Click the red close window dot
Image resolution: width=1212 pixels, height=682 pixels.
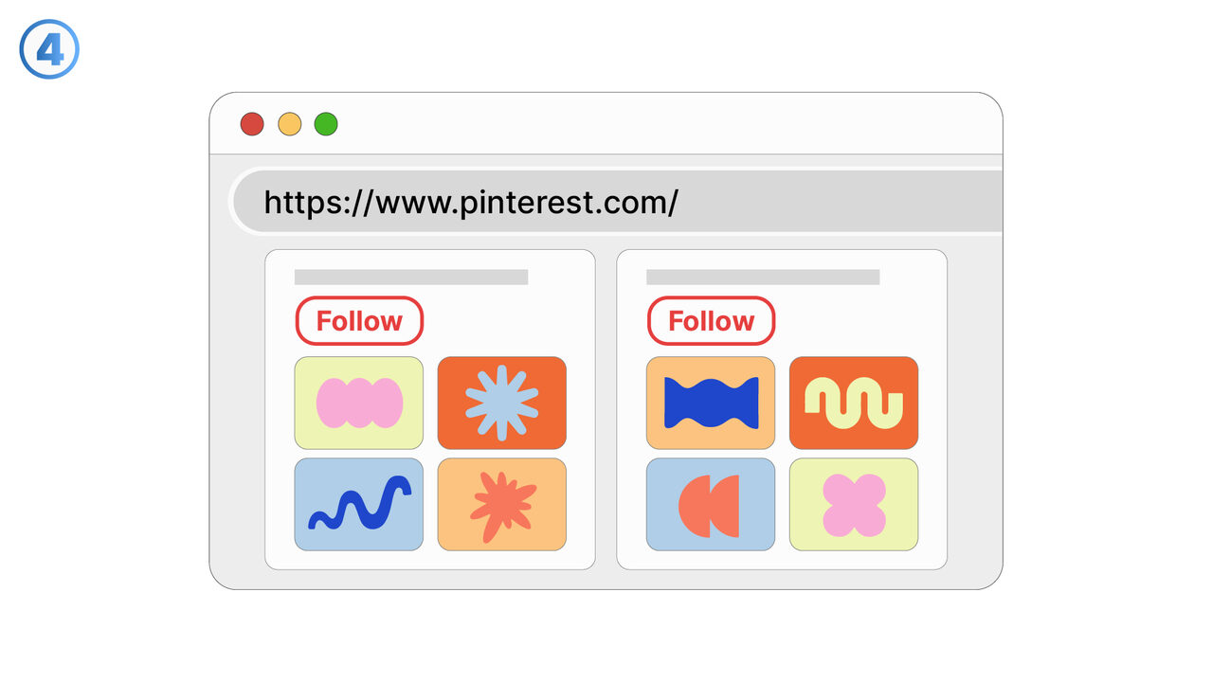(x=252, y=124)
